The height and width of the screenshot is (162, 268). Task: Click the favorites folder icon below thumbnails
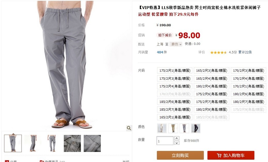pyautogui.click(x=42, y=161)
